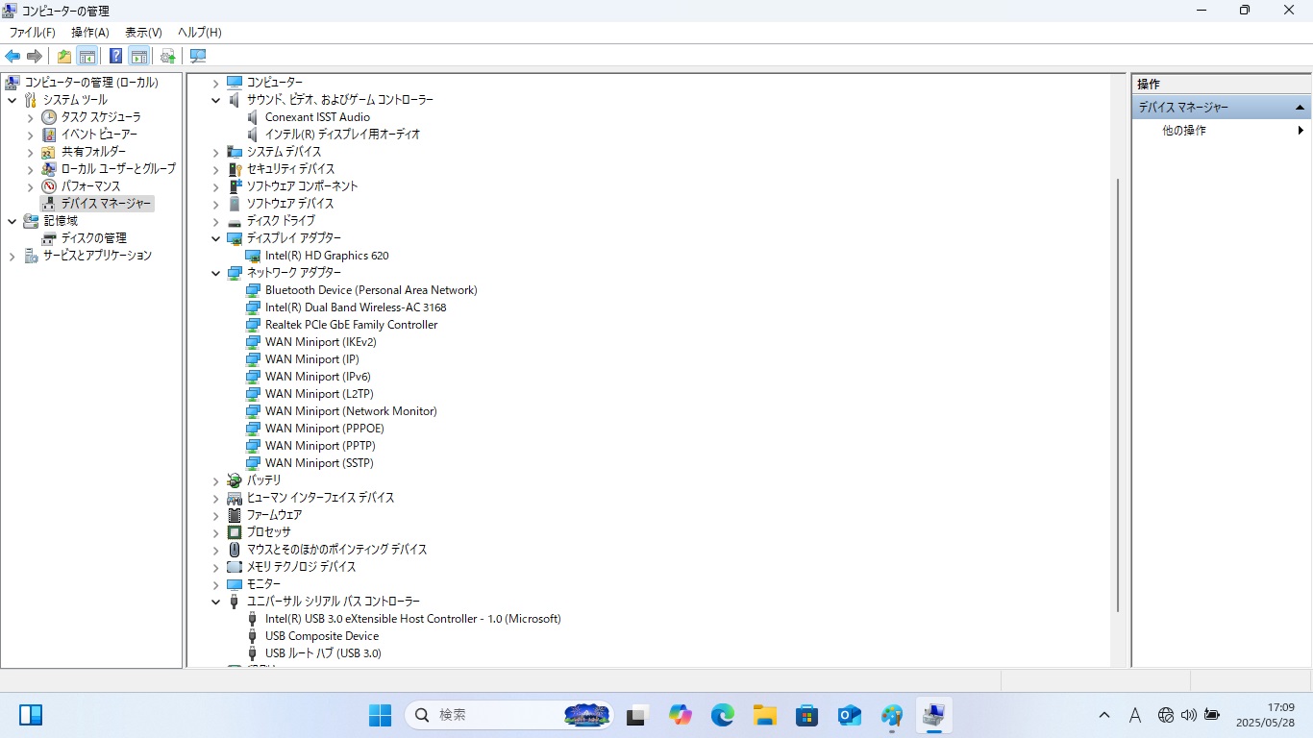Screen dimensions: 1313x738
Task: Collapse the システム ツール tree node
Action: click(x=12, y=100)
